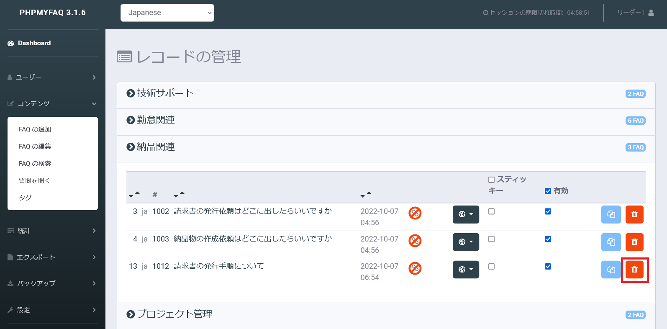The image size is (667, 329).
Task: Click the circle arrow icon beside 勤怠関連
Action: (x=131, y=120)
